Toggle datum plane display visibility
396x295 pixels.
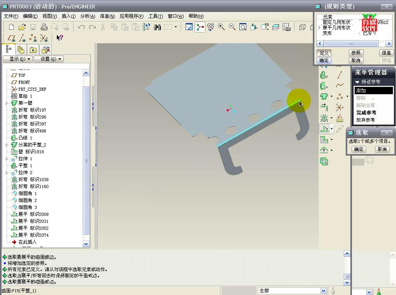11,38
